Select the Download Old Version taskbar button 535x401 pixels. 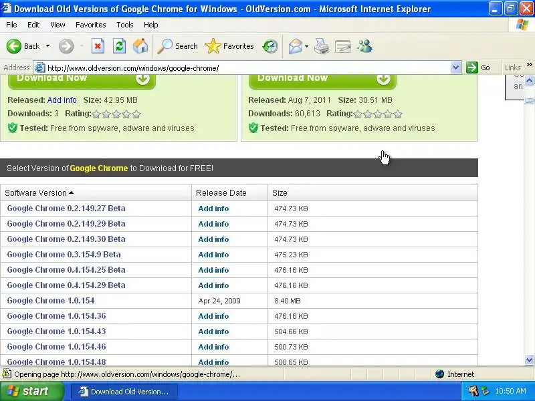[x=124, y=392]
